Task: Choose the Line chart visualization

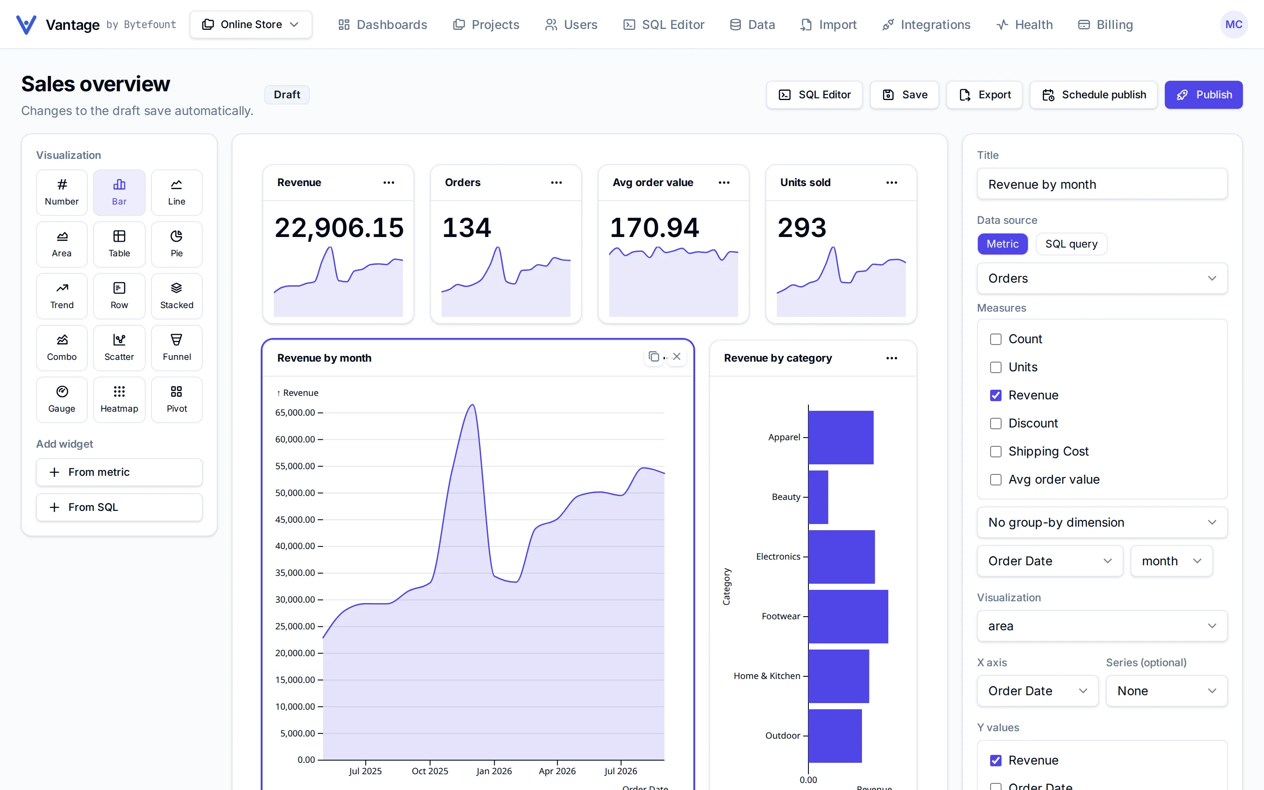Action: click(x=176, y=192)
